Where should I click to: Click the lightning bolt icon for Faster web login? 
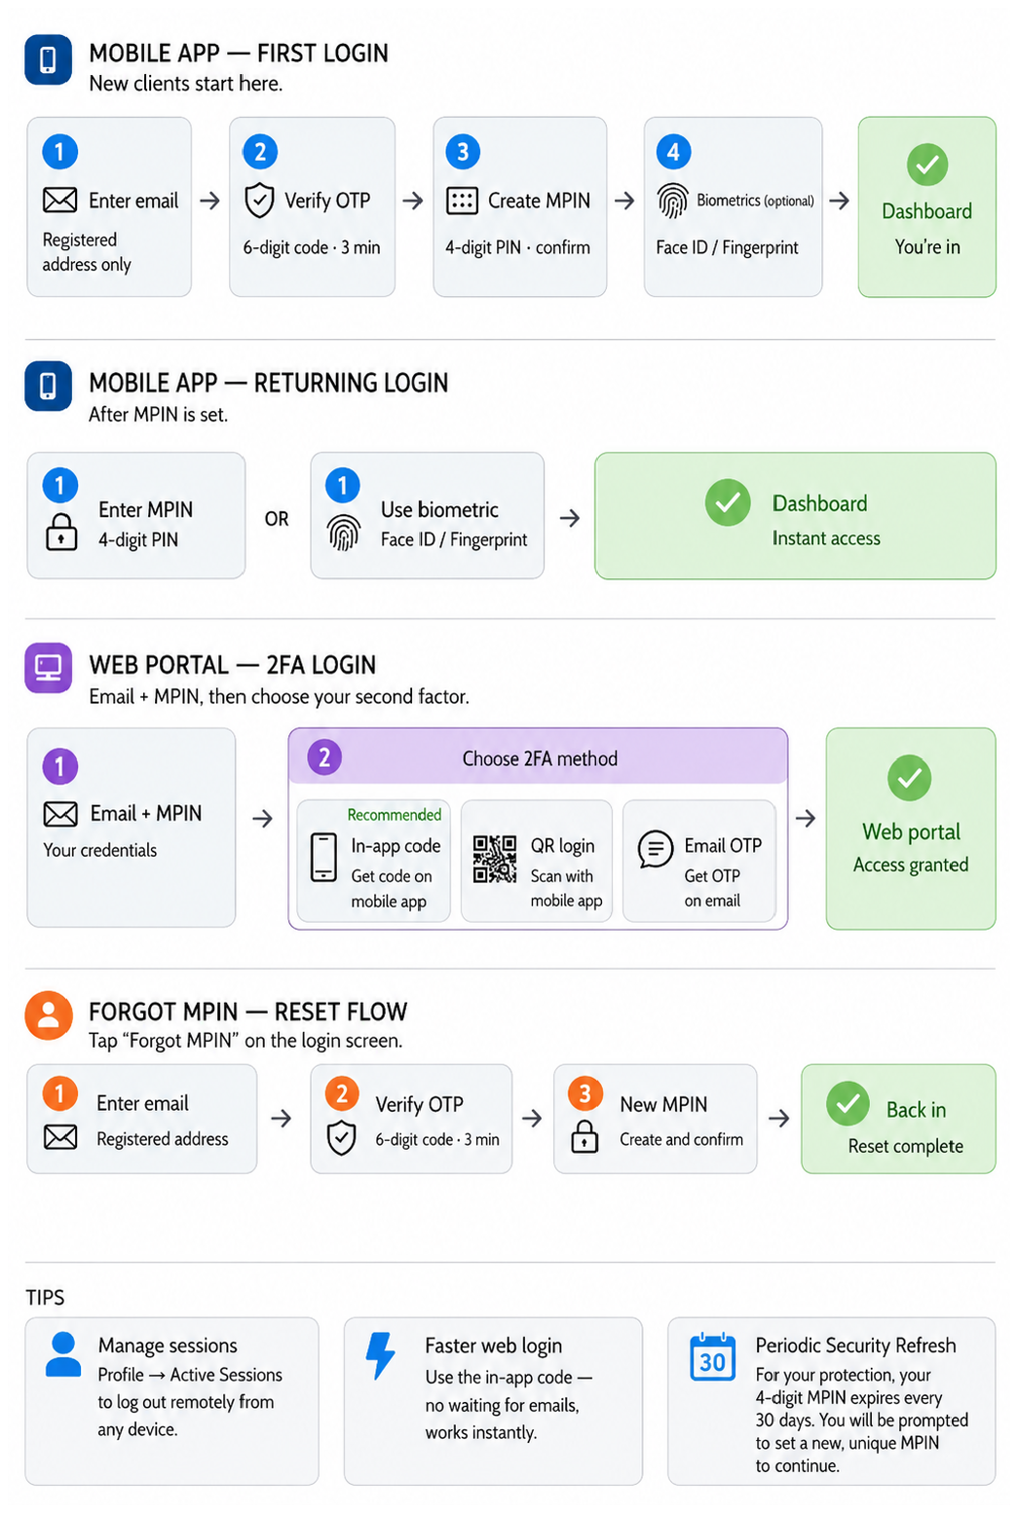point(380,1355)
